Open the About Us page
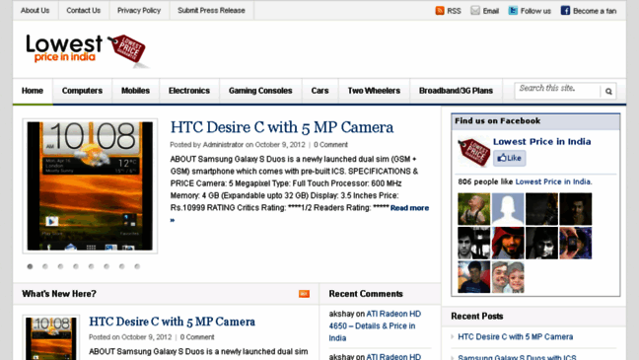Viewport: 639px width, 360px height. click(35, 11)
